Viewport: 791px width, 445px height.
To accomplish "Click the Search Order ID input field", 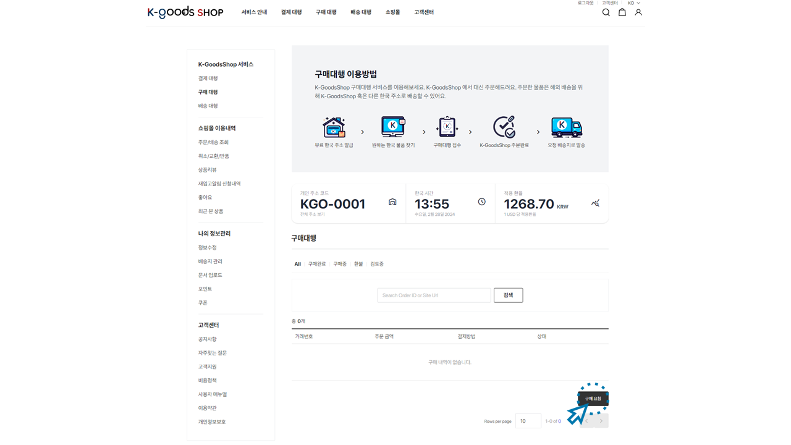I will tap(434, 295).
